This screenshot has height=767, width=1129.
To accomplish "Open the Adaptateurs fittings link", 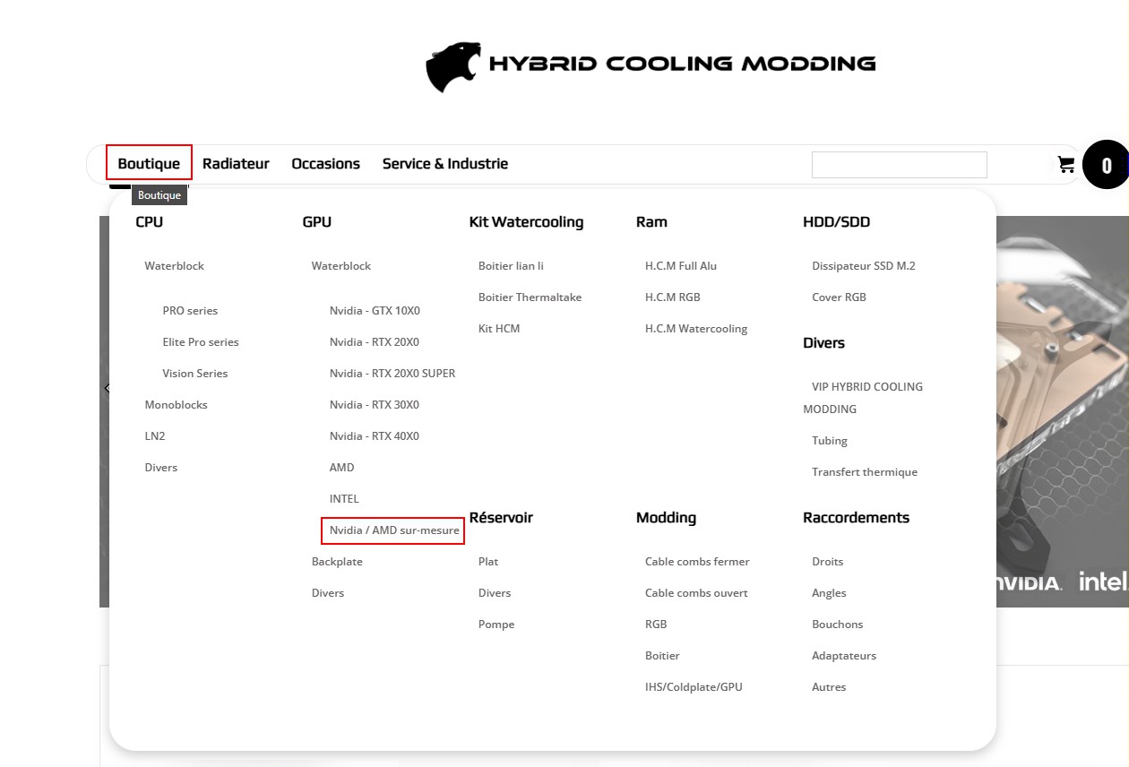I will pyautogui.click(x=843, y=656).
